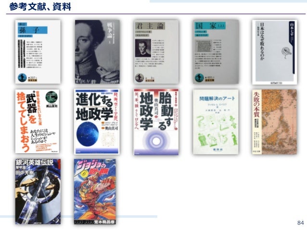Select the 胎動する地政学 book cover
This screenshot has height=230, width=307.
[x=156, y=122]
